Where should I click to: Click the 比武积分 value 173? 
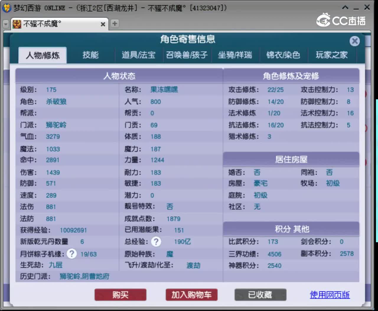(x=273, y=242)
